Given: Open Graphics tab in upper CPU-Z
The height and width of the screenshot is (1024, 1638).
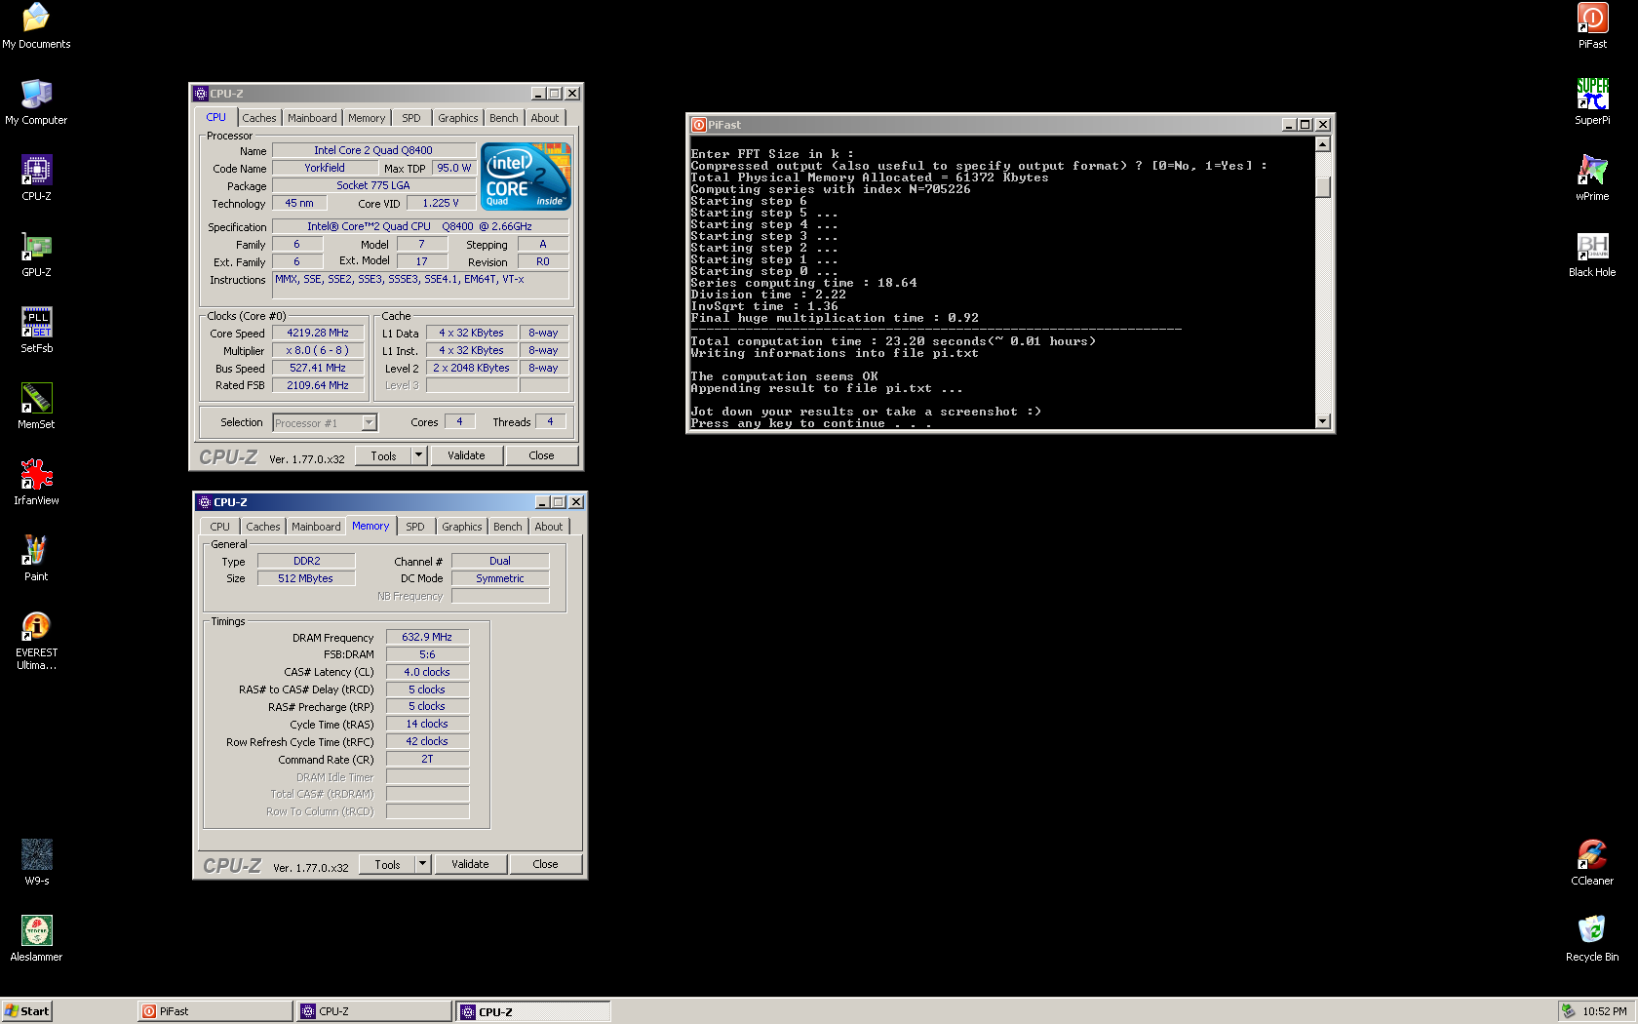Looking at the screenshot, I should [458, 118].
